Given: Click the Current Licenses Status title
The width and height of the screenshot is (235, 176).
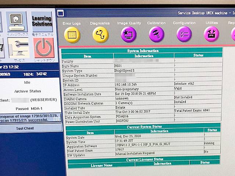Looking at the screenshot, I should (145, 159).
